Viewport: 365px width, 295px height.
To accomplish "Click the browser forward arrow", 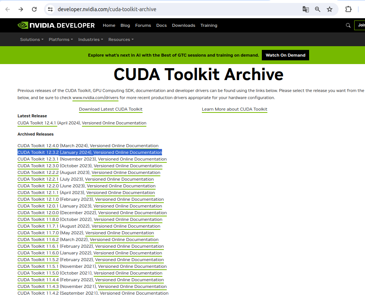I will point(21,9).
